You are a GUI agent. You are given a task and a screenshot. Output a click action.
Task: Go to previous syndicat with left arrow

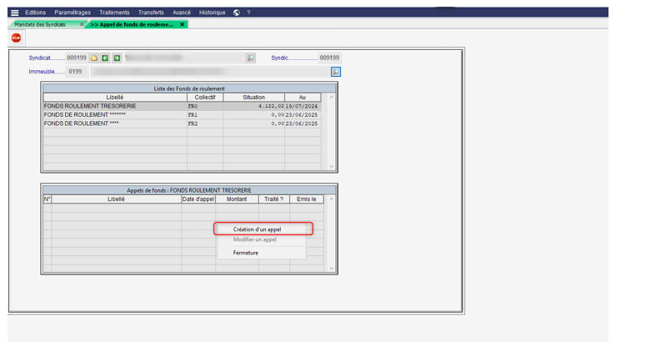tap(106, 58)
